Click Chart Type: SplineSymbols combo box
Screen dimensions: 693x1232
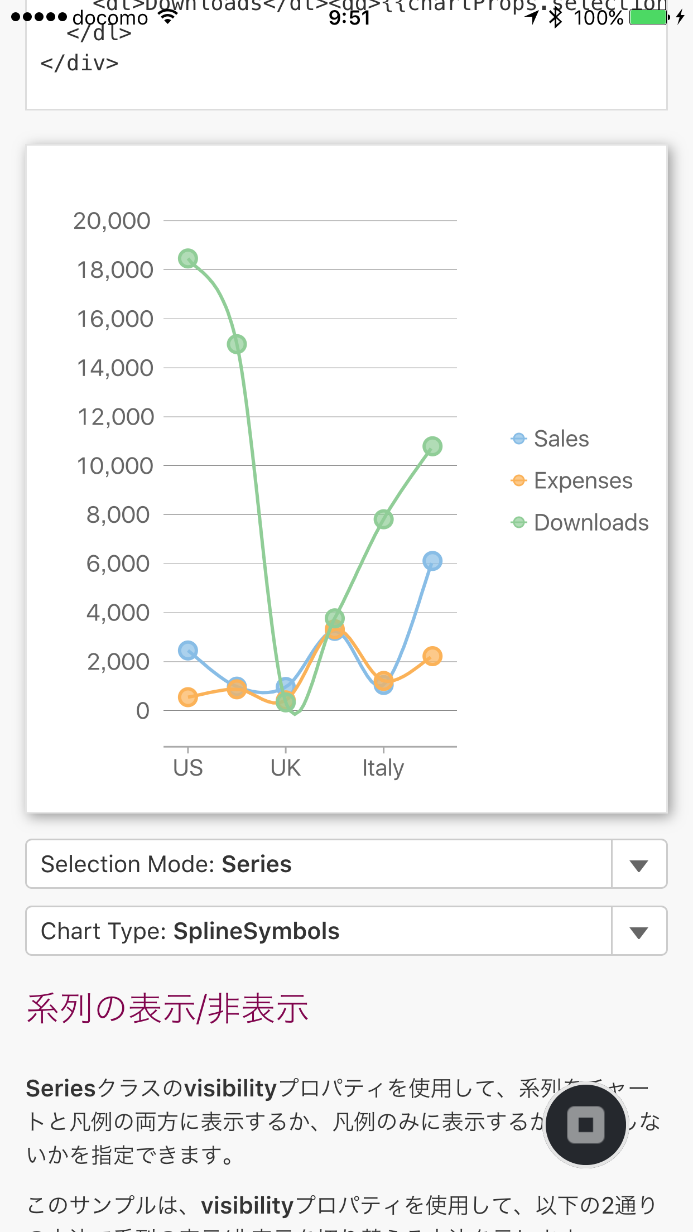(x=318, y=931)
